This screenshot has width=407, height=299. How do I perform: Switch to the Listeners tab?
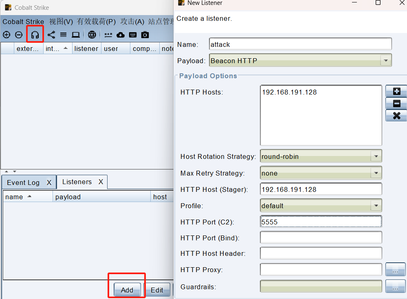point(77,182)
